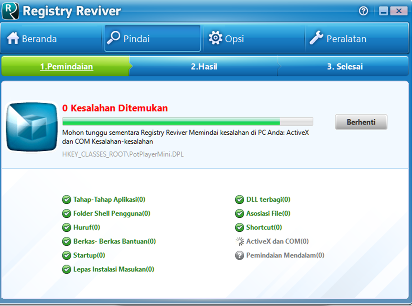Viewport: 412px width, 306px height.
Task: Click the Pindai magnifier icon
Action: (x=113, y=38)
